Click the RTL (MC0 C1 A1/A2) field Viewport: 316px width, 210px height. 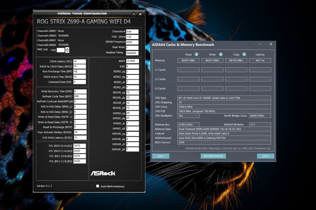[80, 151]
